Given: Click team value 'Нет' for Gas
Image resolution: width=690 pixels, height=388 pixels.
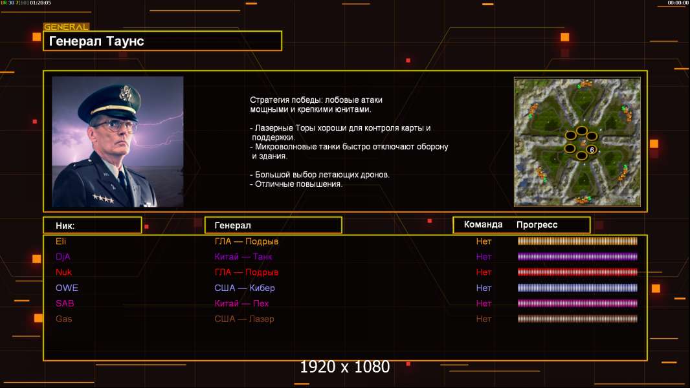Looking at the screenshot, I should [x=484, y=319].
